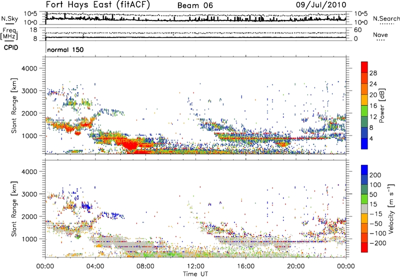Click the "-100" velocity colour bar label

point(378,233)
